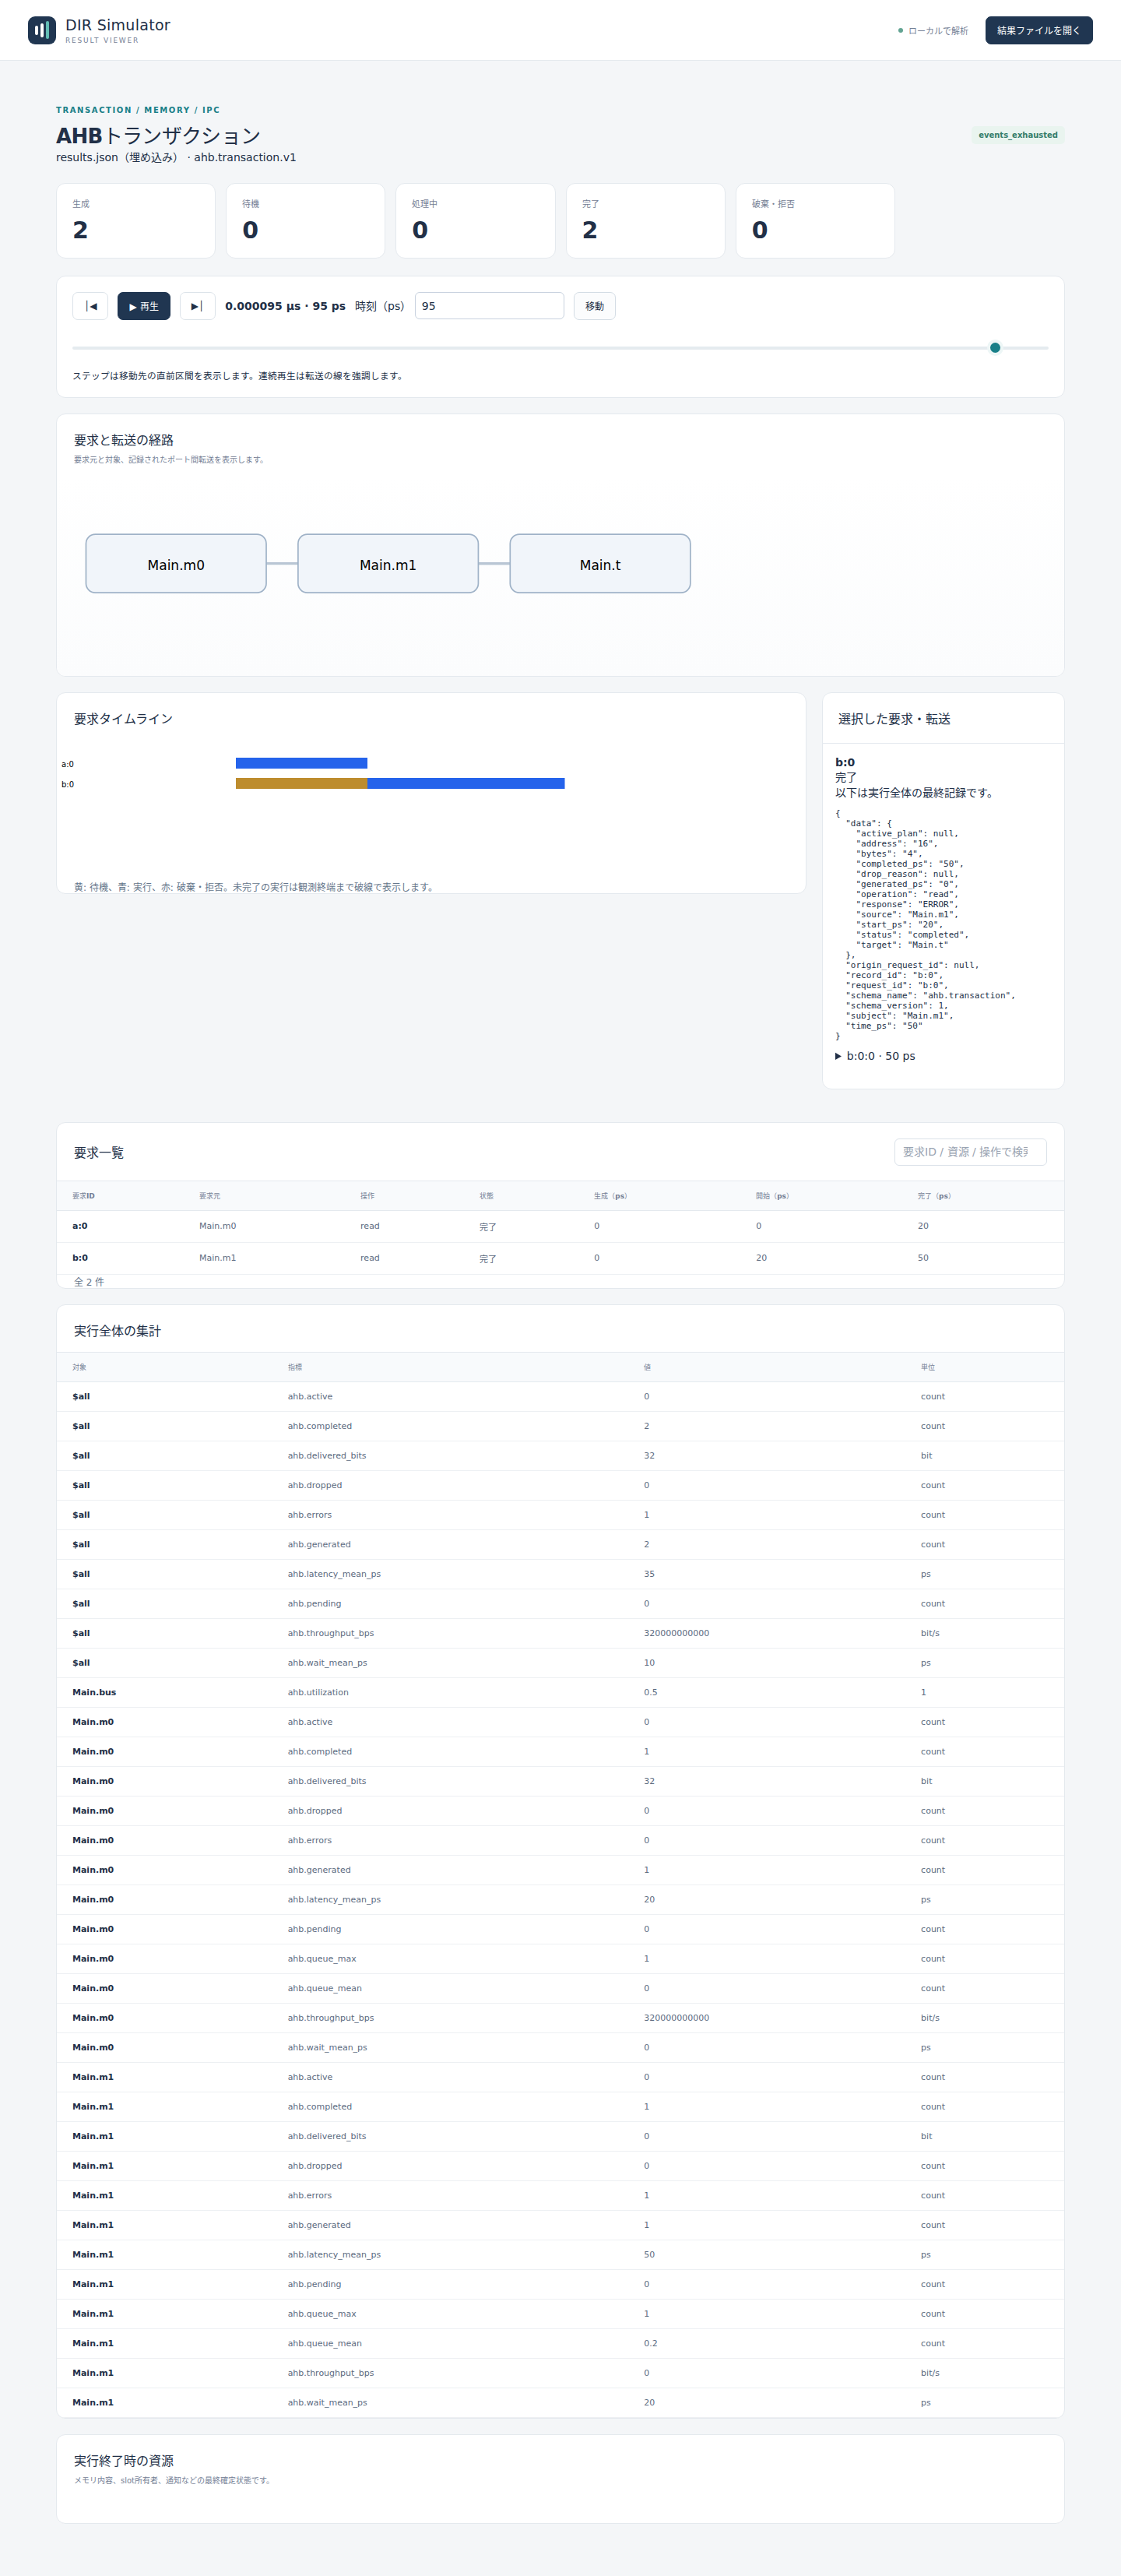Click the Main.m0 ahb.queue_max row

[560, 1958]
